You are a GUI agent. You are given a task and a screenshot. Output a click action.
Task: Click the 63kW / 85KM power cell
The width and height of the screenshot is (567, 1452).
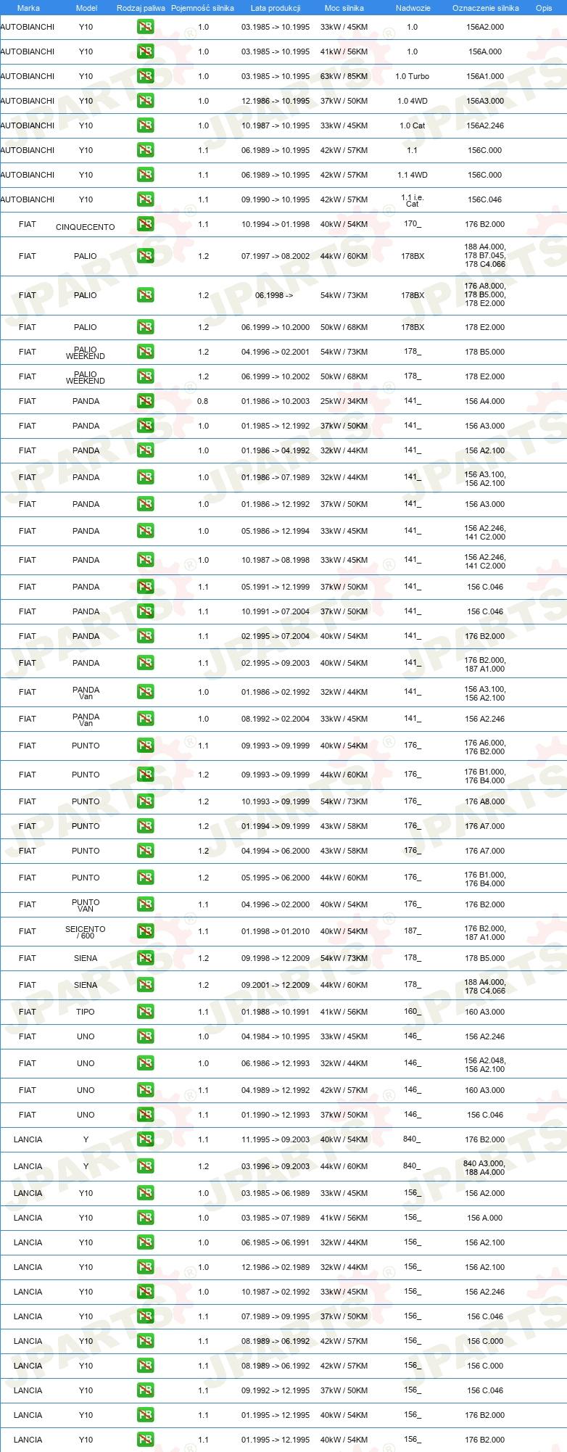click(x=344, y=76)
